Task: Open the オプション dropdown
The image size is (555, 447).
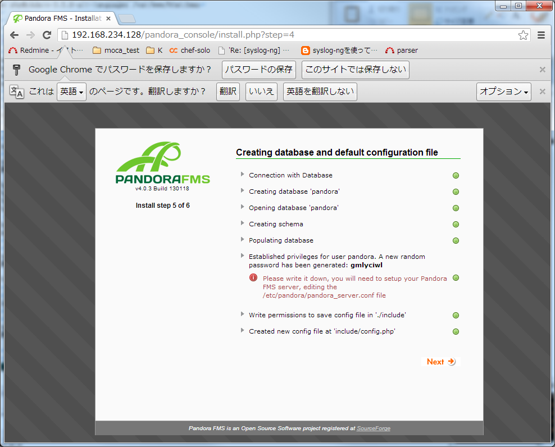Action: [x=504, y=92]
